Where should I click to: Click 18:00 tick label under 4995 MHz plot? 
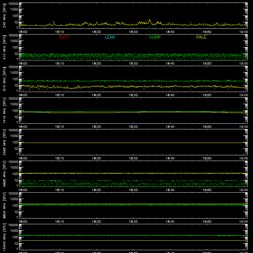[23, 190]
